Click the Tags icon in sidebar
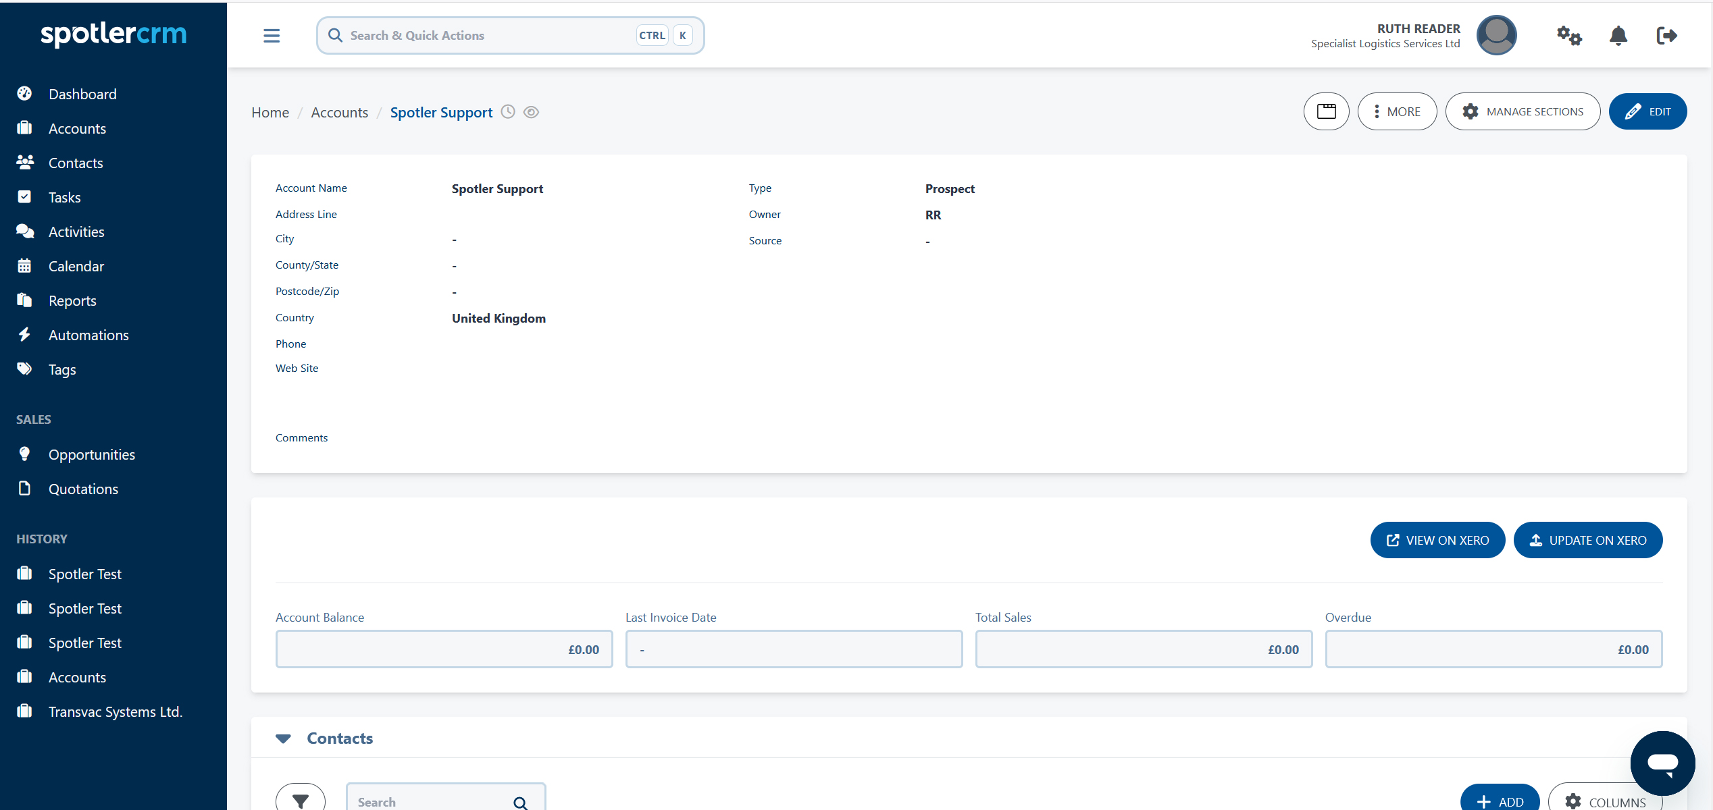Screen dimensions: 1713x810 point(24,369)
